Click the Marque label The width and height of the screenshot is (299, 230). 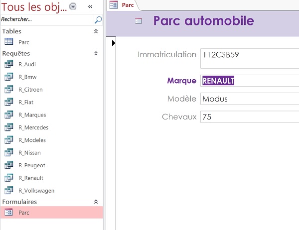[x=182, y=81]
